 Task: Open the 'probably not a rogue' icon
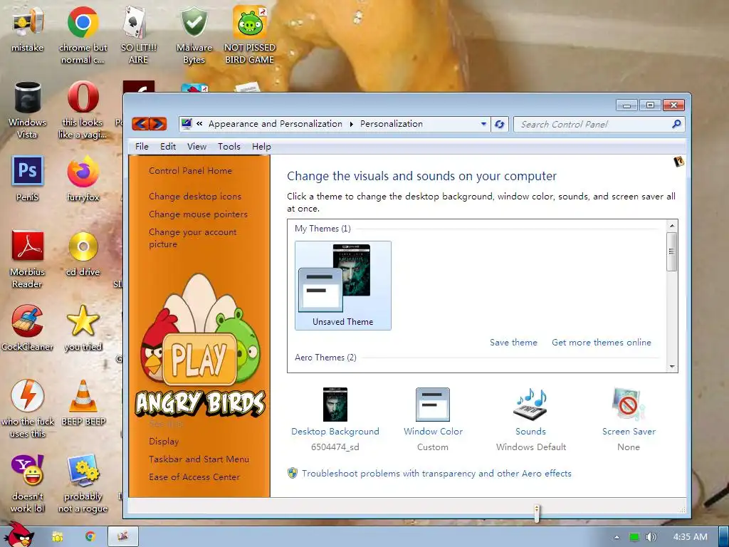(x=83, y=484)
